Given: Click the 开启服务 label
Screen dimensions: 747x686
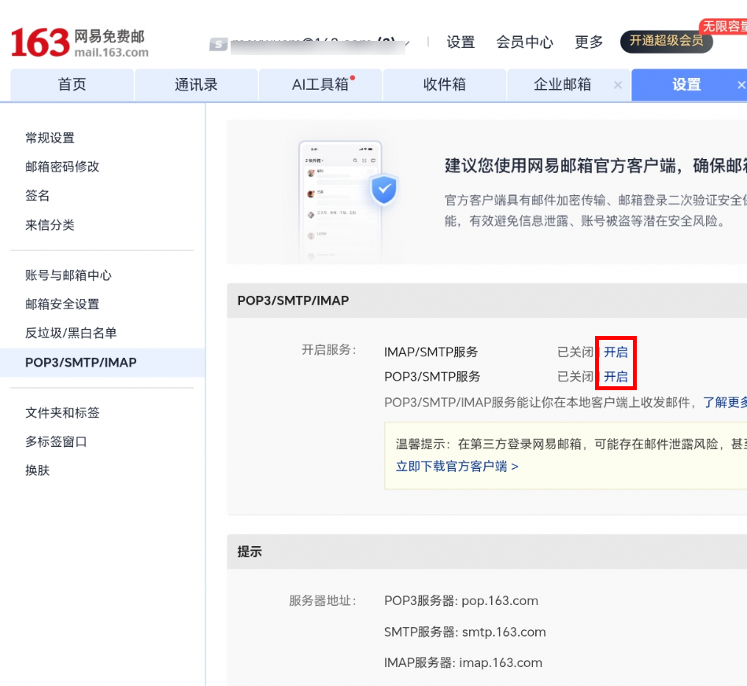Looking at the screenshot, I should tap(329, 350).
